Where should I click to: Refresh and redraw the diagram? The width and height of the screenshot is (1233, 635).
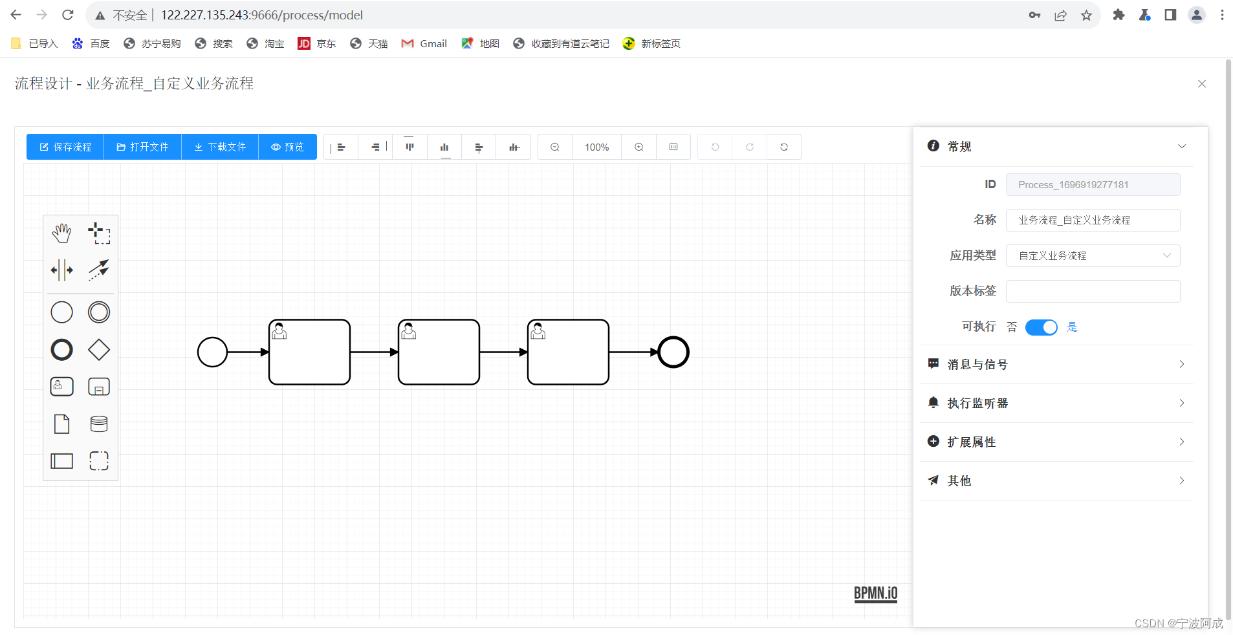pyautogui.click(x=784, y=147)
